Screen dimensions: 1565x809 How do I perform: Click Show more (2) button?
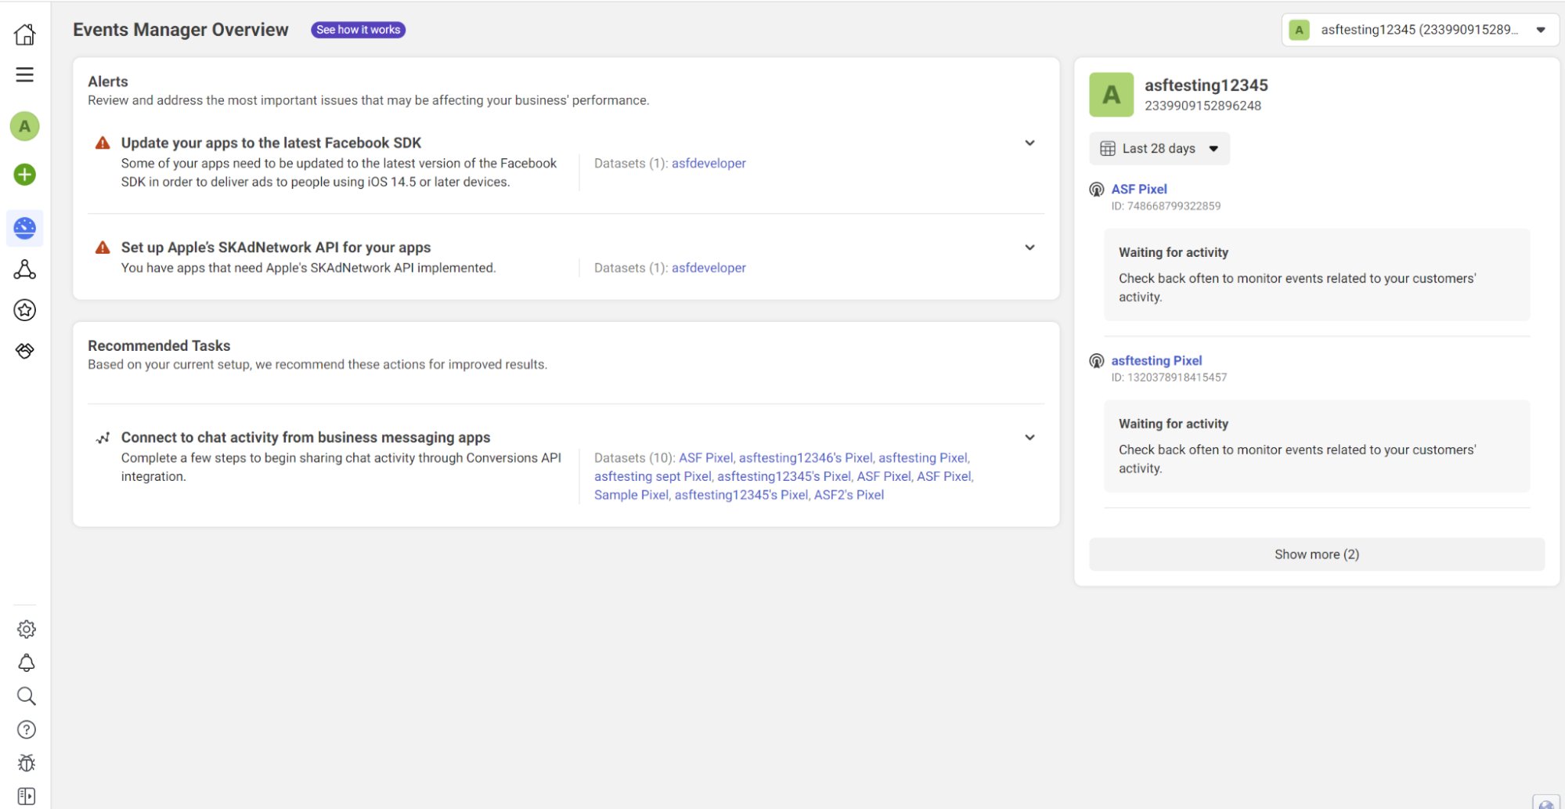[1317, 554]
